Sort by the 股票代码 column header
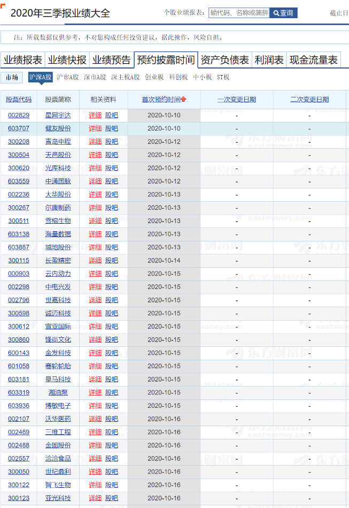 pyautogui.click(x=19, y=100)
